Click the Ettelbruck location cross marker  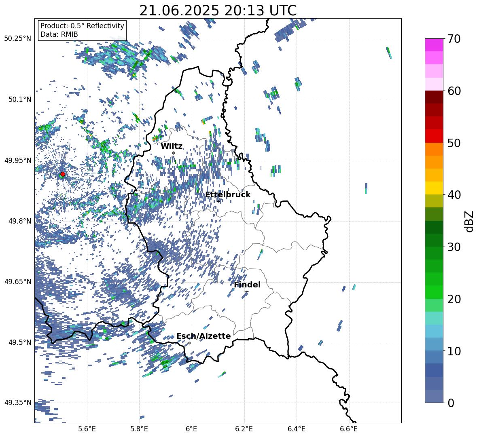pos(218,201)
